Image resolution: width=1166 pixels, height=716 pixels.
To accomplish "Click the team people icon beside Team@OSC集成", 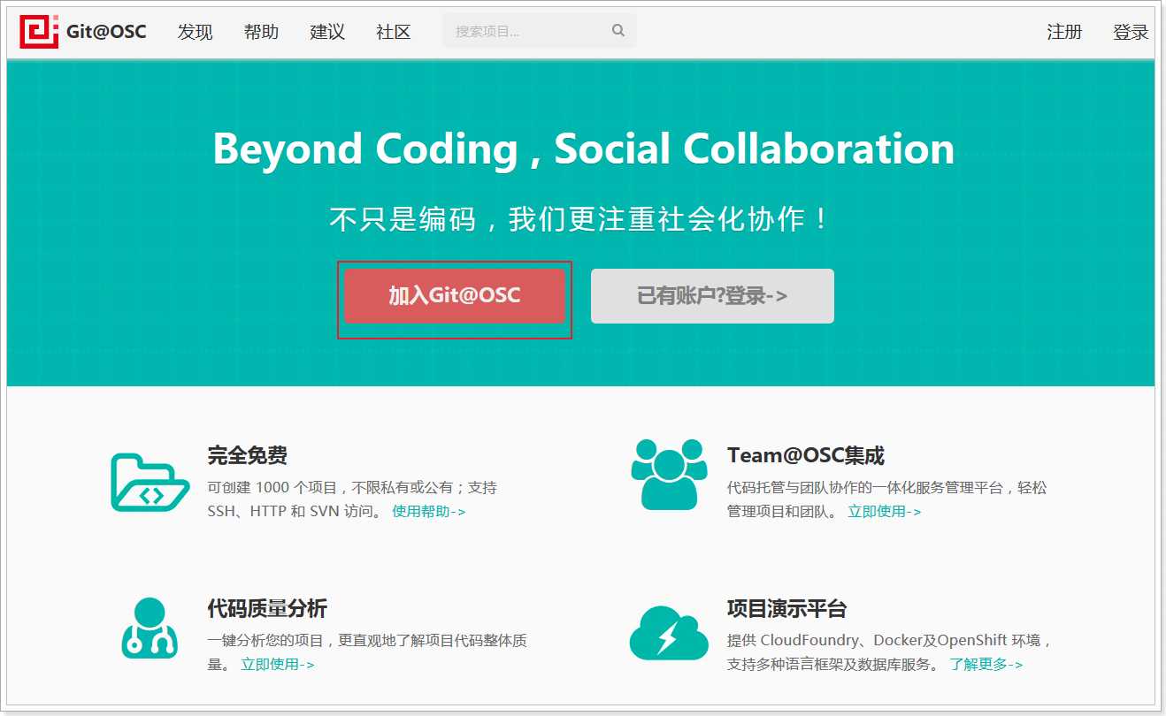I will pyautogui.click(x=670, y=475).
